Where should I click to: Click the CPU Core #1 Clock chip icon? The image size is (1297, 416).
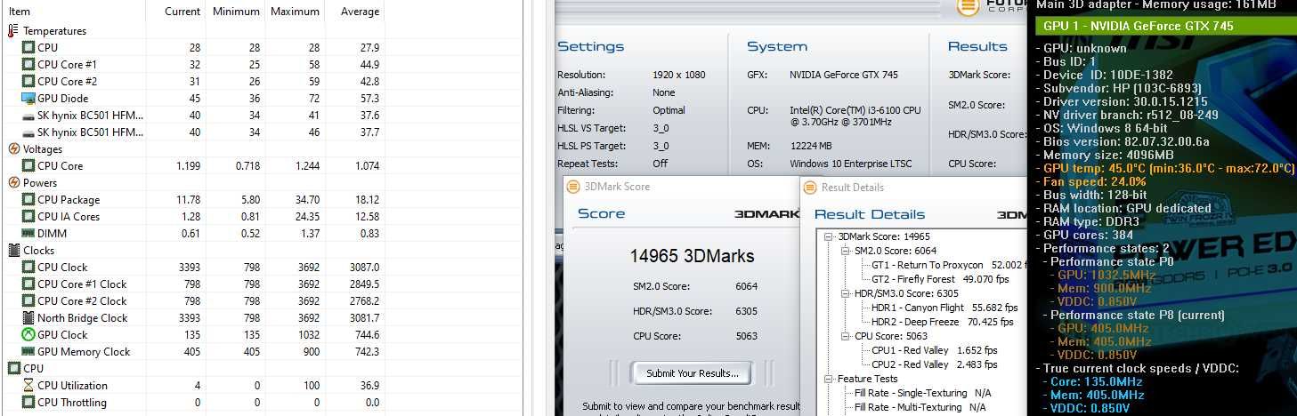(x=28, y=284)
